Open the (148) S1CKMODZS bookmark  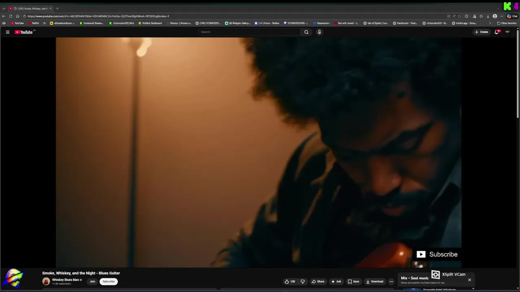pos(208,23)
